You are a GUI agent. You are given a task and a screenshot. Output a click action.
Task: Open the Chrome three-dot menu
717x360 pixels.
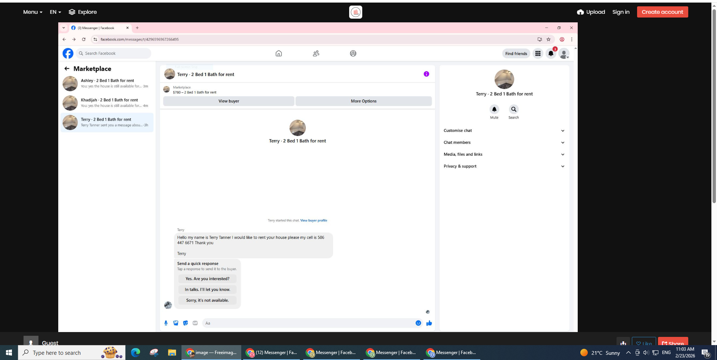click(571, 39)
